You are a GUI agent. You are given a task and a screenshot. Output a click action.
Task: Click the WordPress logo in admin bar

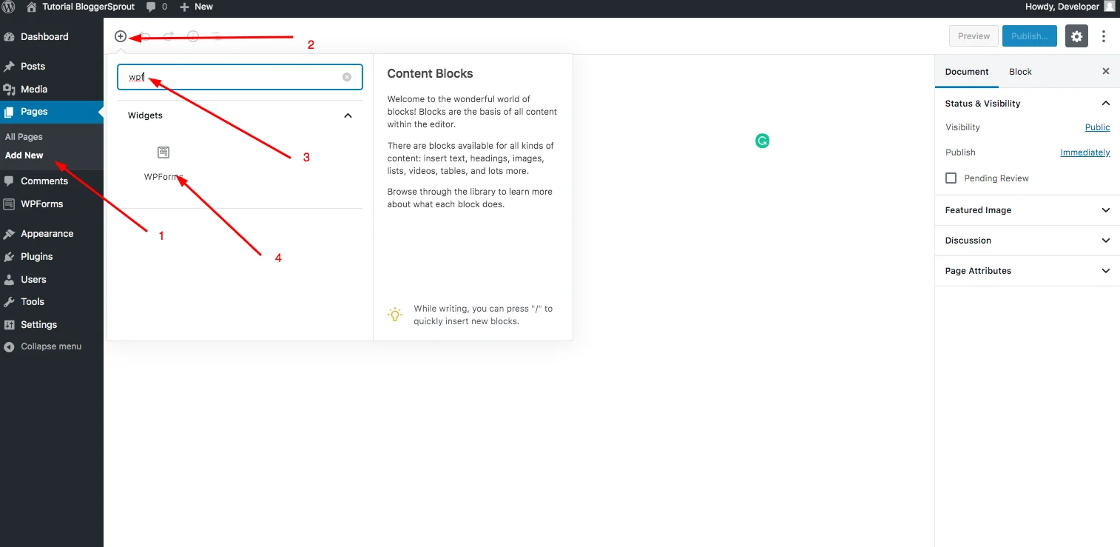pos(8,7)
